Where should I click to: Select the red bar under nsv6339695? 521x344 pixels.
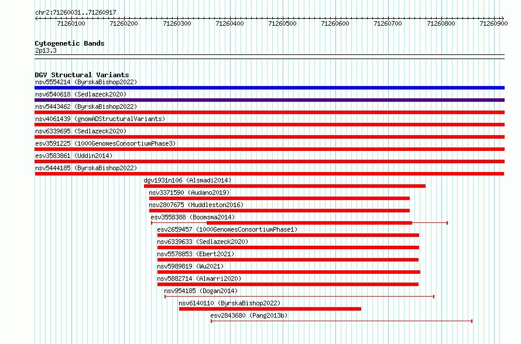[269, 137]
